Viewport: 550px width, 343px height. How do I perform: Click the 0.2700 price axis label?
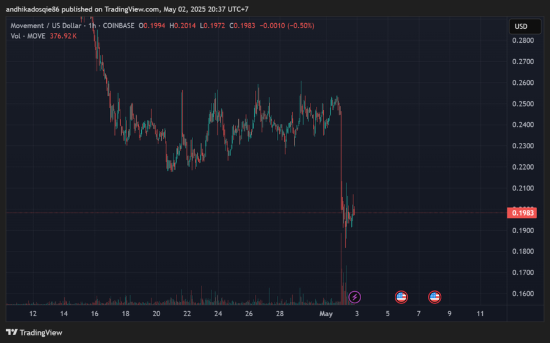pos(523,62)
